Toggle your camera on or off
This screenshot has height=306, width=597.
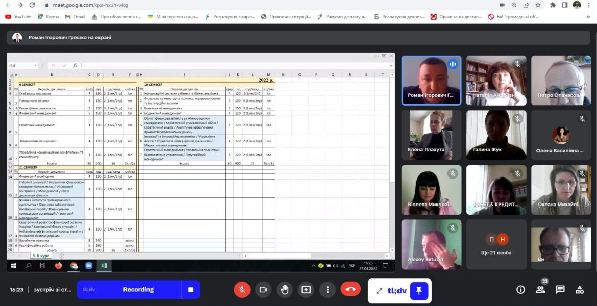(263, 290)
